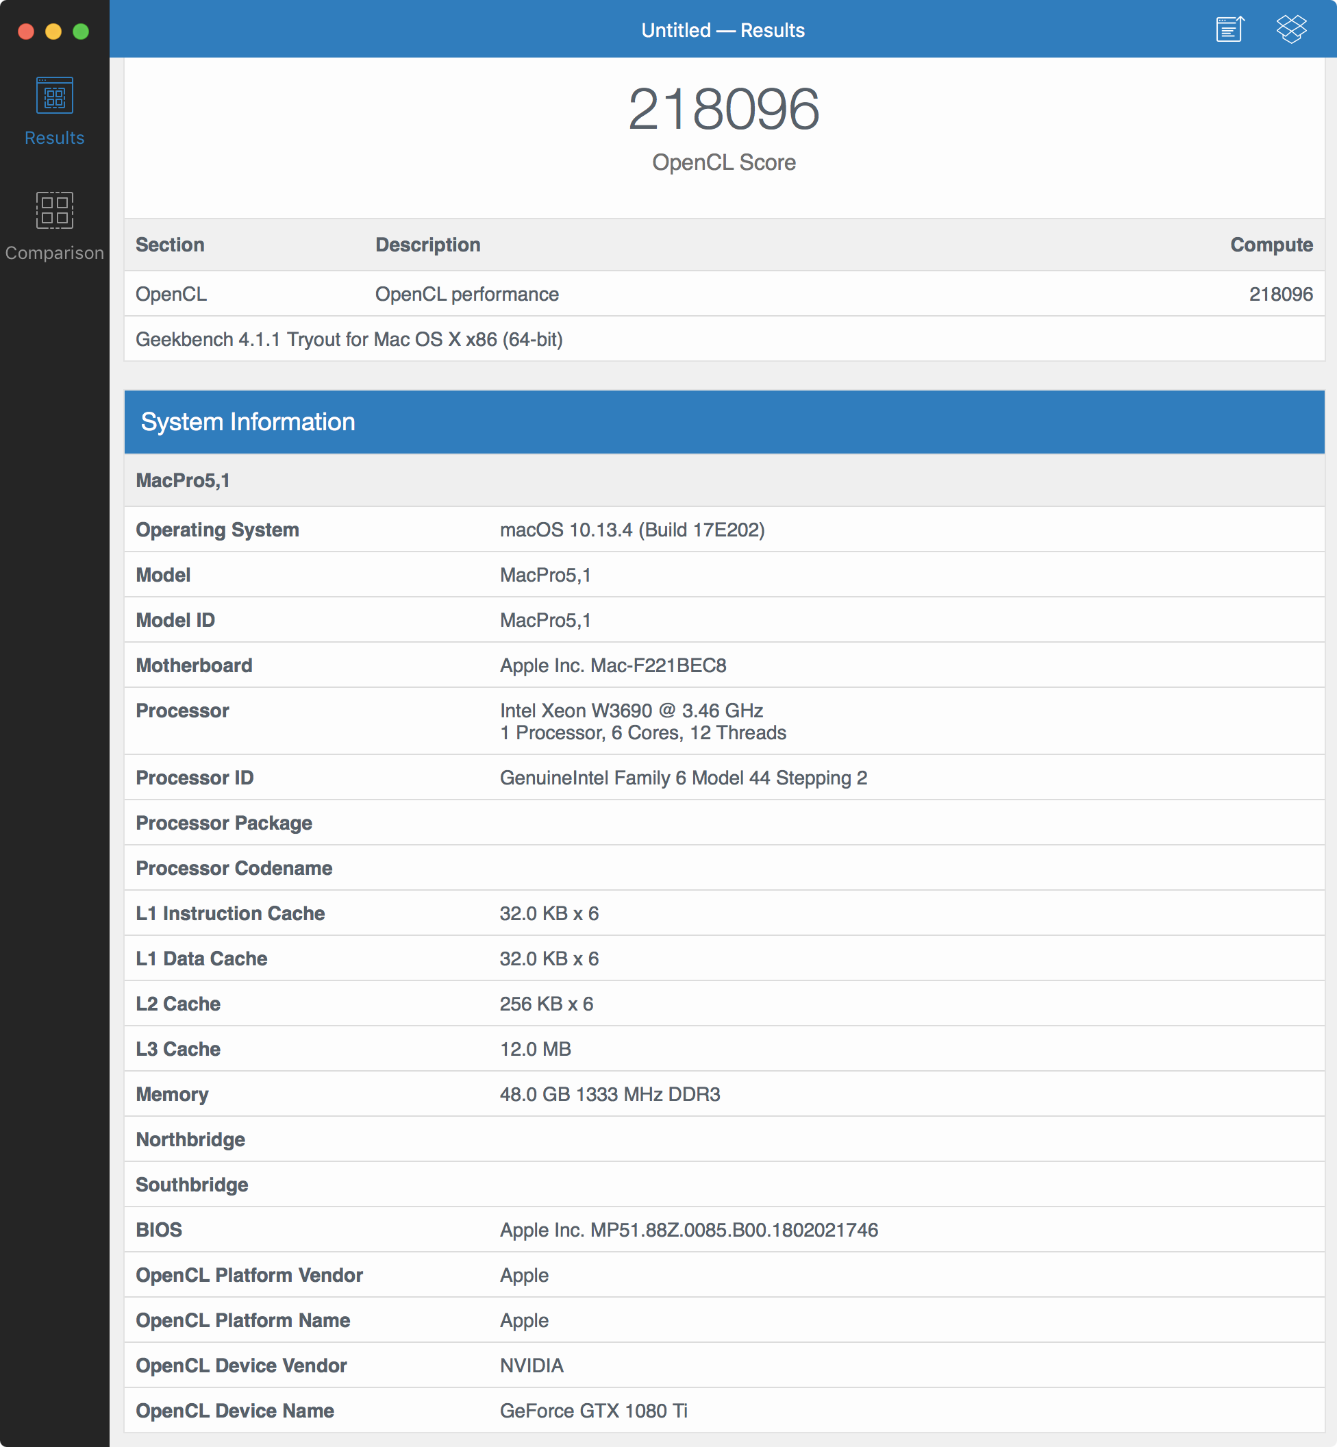Switch to the Comparison view icon
This screenshot has height=1447, width=1337.
pyautogui.click(x=54, y=210)
